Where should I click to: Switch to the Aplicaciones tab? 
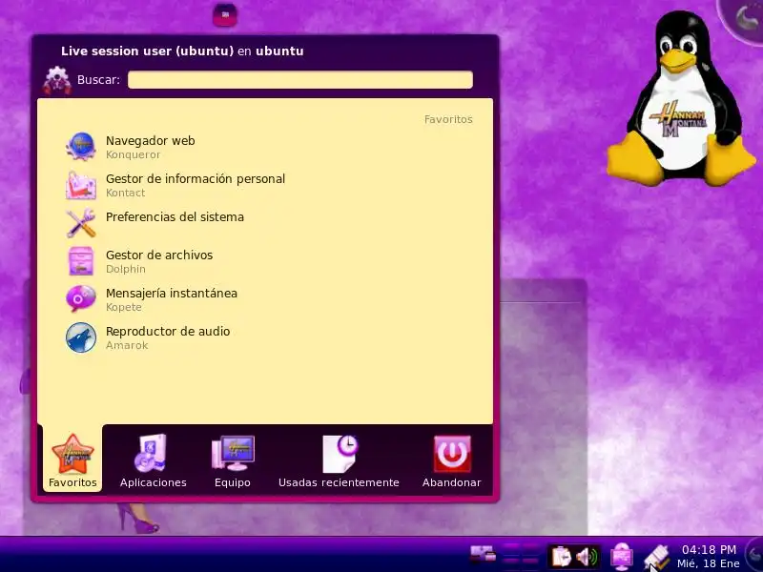[154, 460]
